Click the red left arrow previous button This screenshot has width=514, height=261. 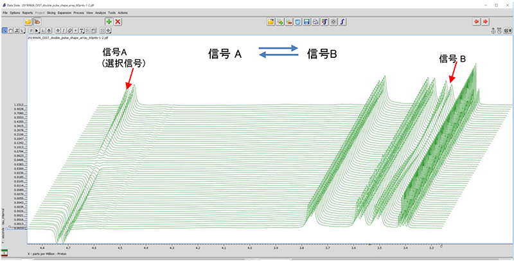(x=476, y=22)
